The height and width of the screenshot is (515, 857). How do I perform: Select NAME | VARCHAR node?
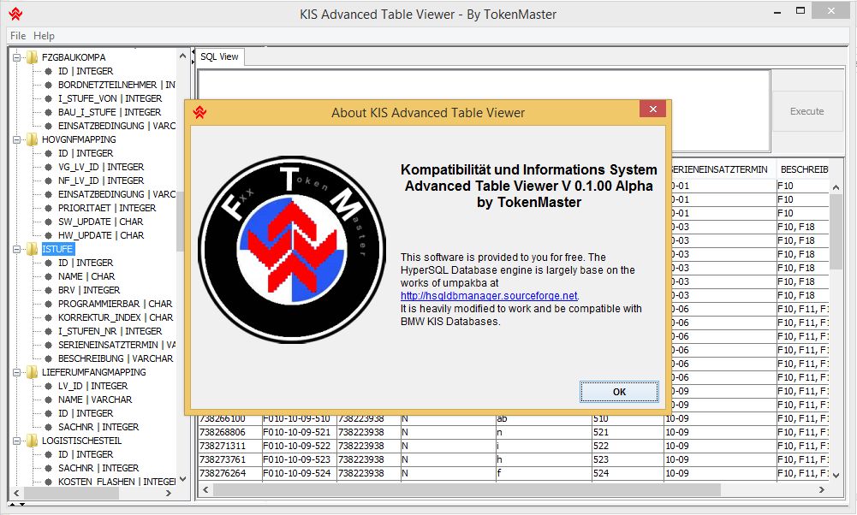pyautogui.click(x=95, y=400)
